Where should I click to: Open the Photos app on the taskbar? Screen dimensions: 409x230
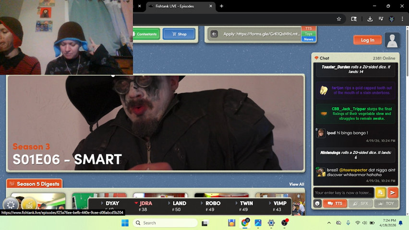point(258,223)
